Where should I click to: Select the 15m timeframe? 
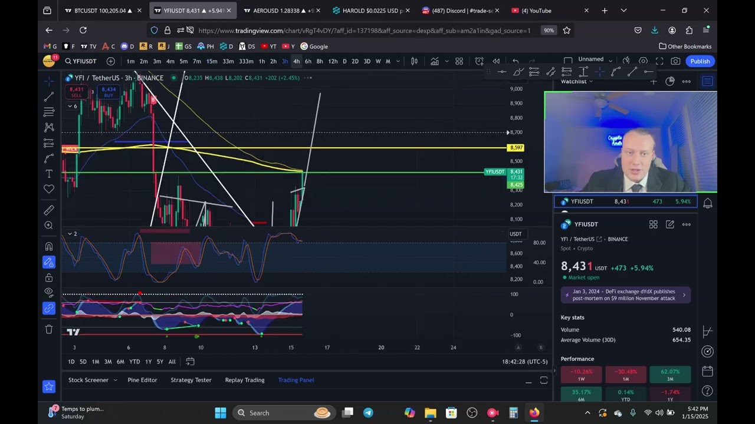point(212,61)
